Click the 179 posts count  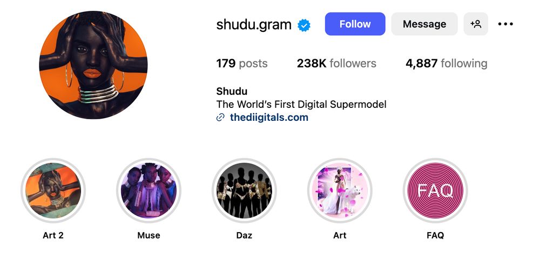pyautogui.click(x=242, y=64)
